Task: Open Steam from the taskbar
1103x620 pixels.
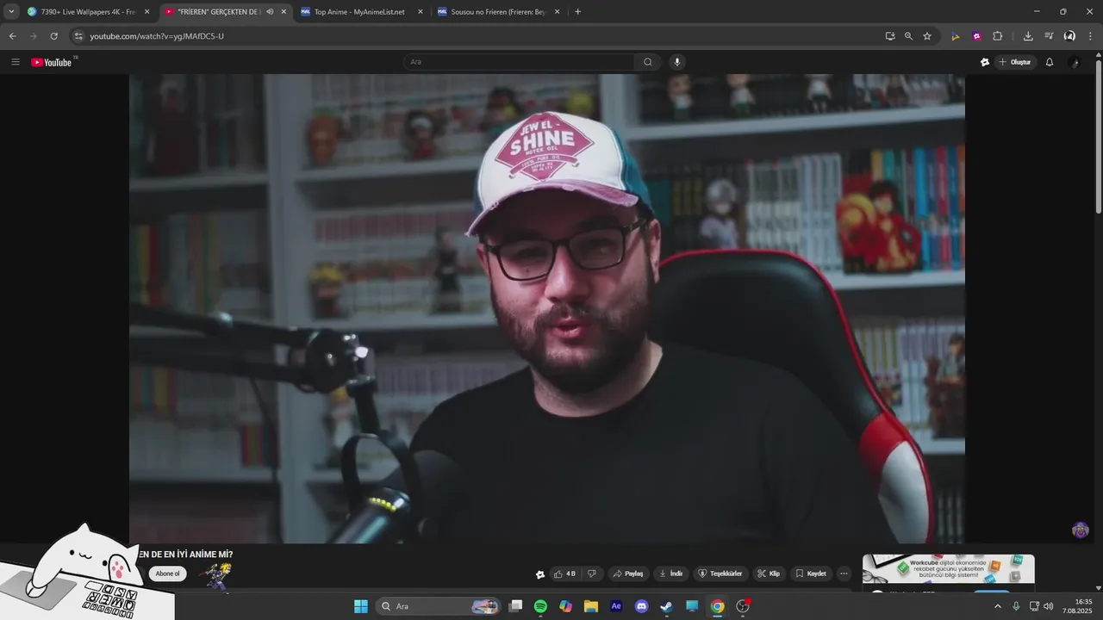Action: pyautogui.click(x=666, y=606)
